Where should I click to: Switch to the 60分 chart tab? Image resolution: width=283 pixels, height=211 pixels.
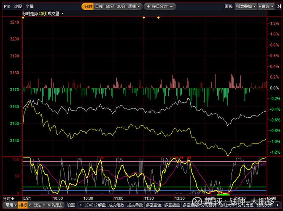tap(110, 6)
